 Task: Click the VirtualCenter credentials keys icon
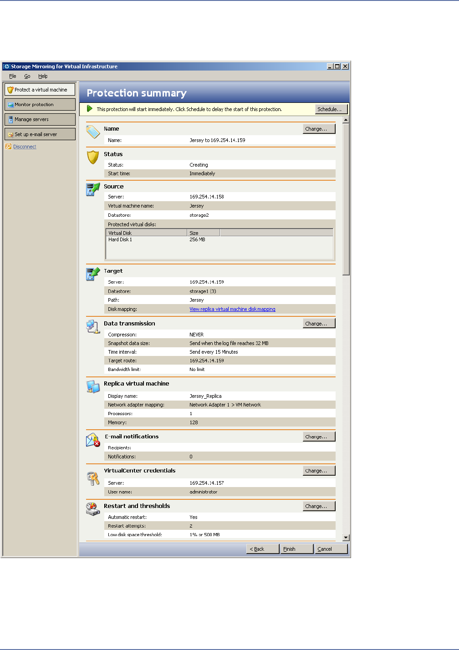pos(93,478)
